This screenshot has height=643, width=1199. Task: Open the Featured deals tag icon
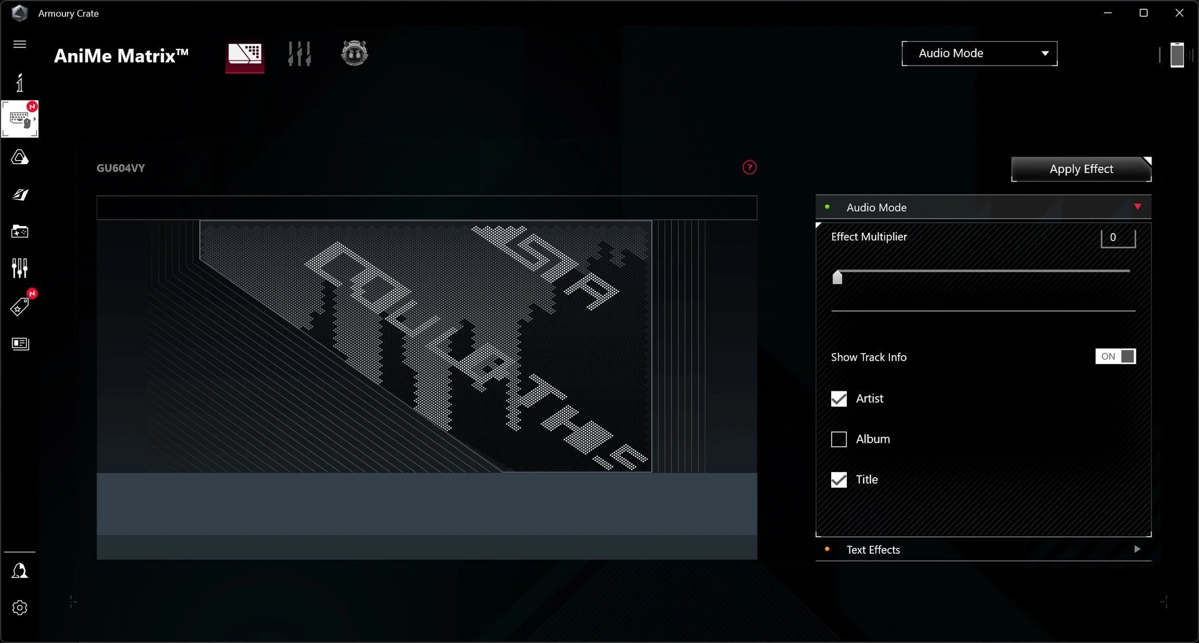click(x=20, y=307)
